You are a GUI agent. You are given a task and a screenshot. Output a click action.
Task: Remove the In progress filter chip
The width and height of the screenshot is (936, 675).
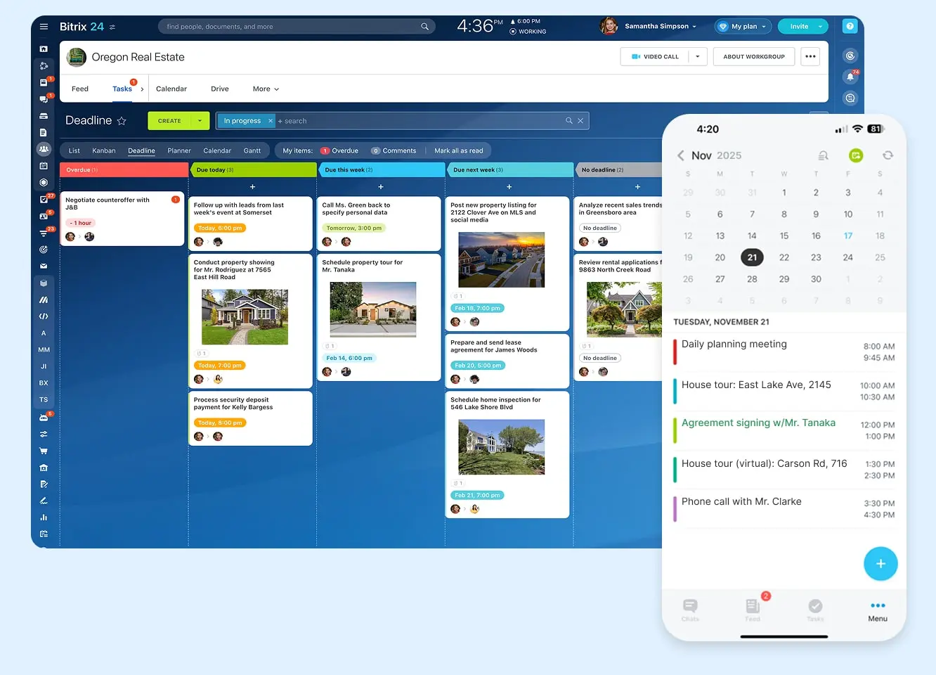[x=271, y=121]
